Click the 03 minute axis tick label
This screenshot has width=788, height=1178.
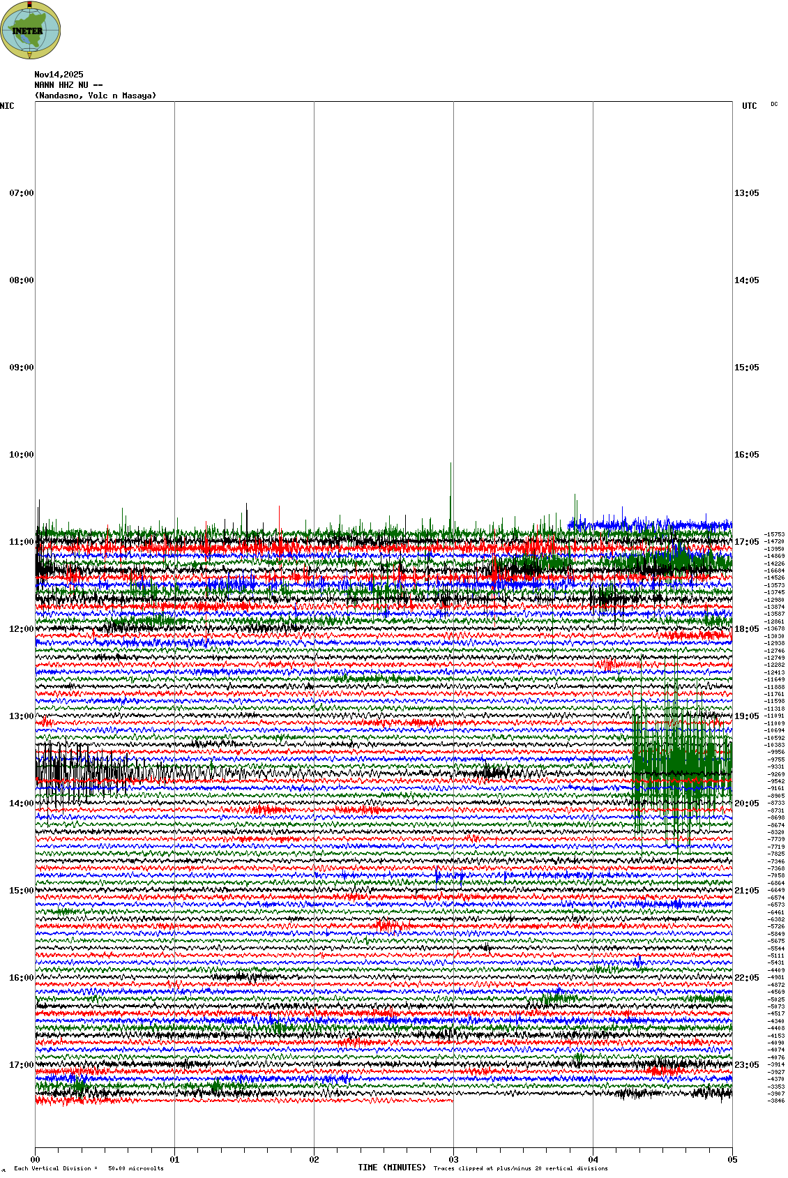(x=453, y=1160)
